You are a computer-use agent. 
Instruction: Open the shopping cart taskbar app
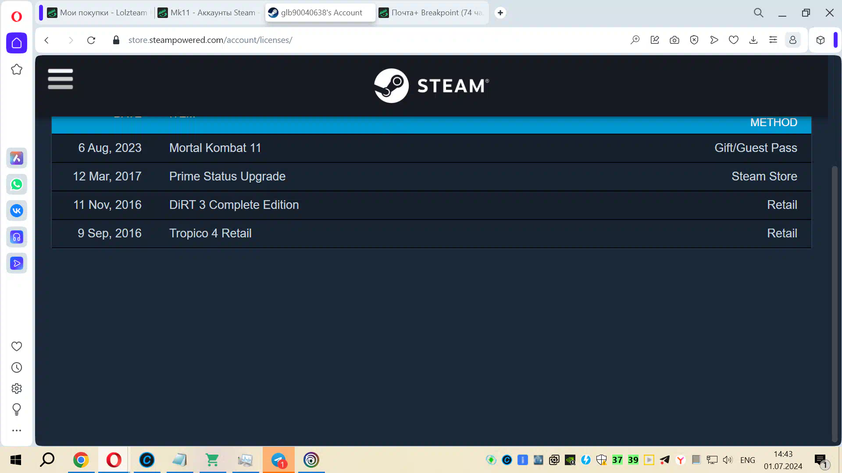pyautogui.click(x=213, y=460)
